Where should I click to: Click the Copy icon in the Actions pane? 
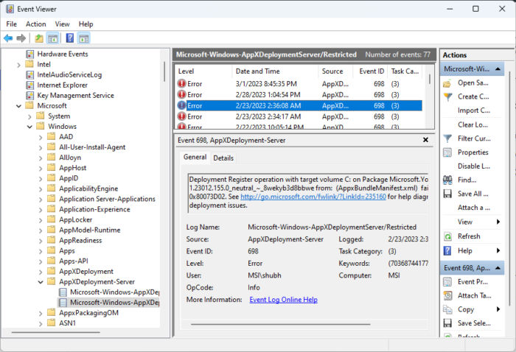(447, 309)
